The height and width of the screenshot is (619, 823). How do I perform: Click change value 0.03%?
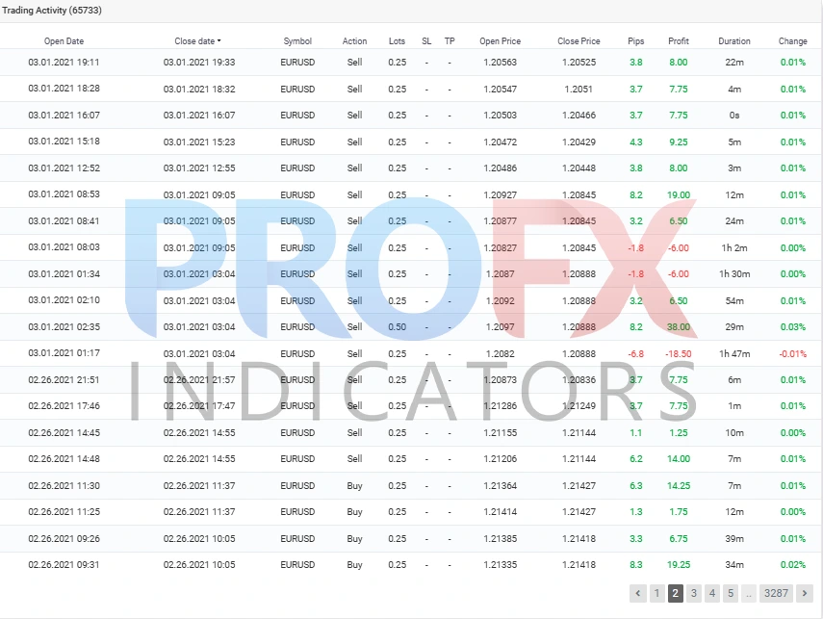792,326
